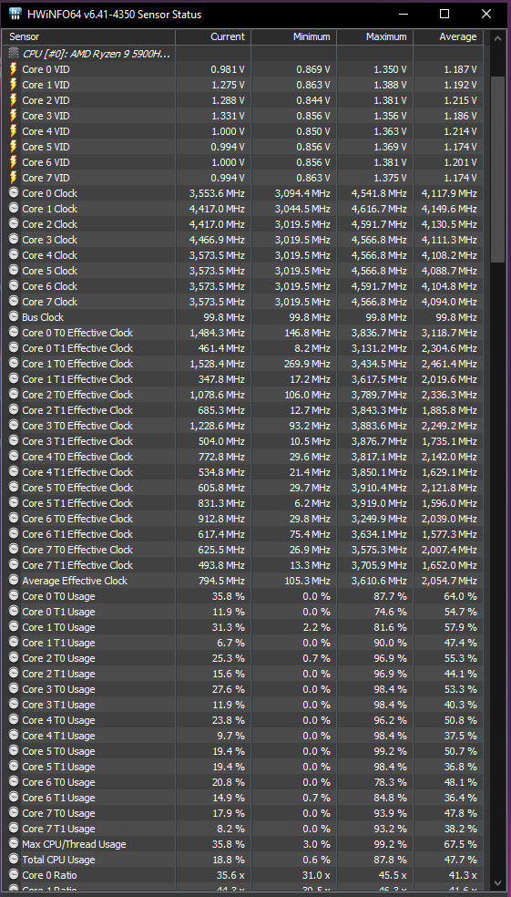
Task: Select the Core 2 T0 Usage label
Action: tap(58, 658)
